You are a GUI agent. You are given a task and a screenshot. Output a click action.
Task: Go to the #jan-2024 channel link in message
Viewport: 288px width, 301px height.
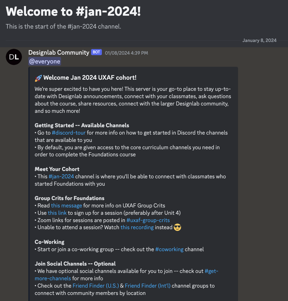point(61,177)
